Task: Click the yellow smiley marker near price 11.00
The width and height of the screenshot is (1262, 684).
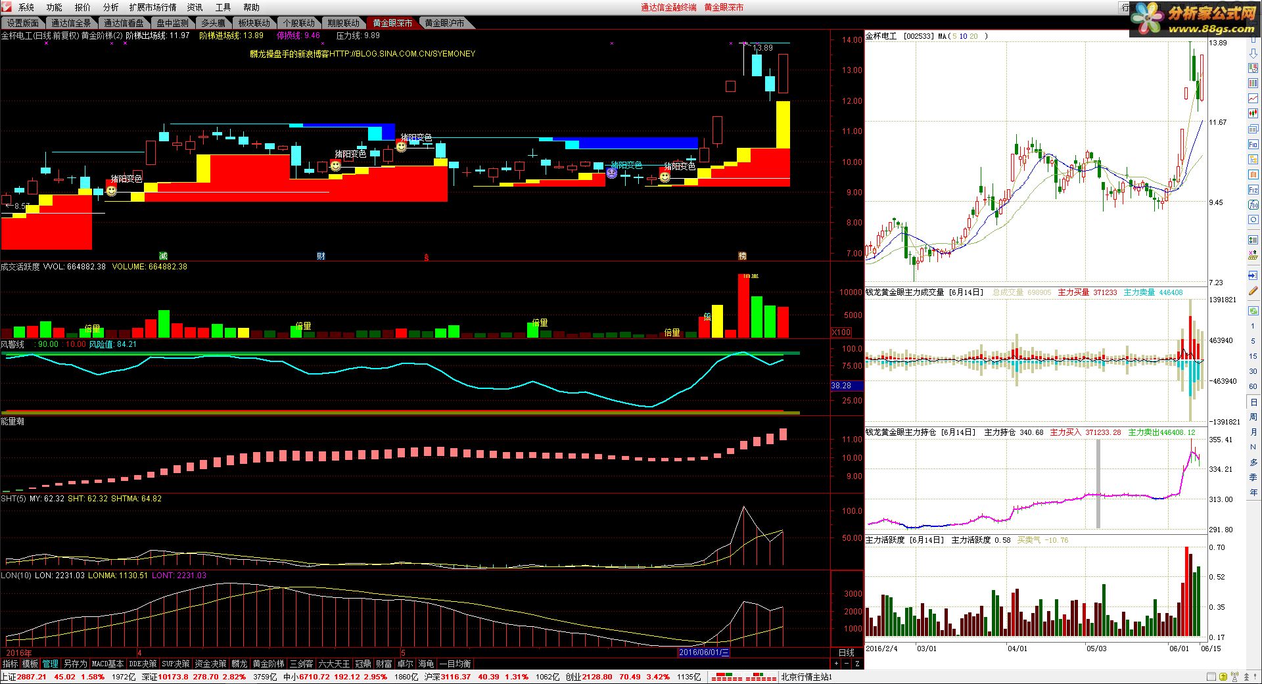Action: tap(401, 146)
